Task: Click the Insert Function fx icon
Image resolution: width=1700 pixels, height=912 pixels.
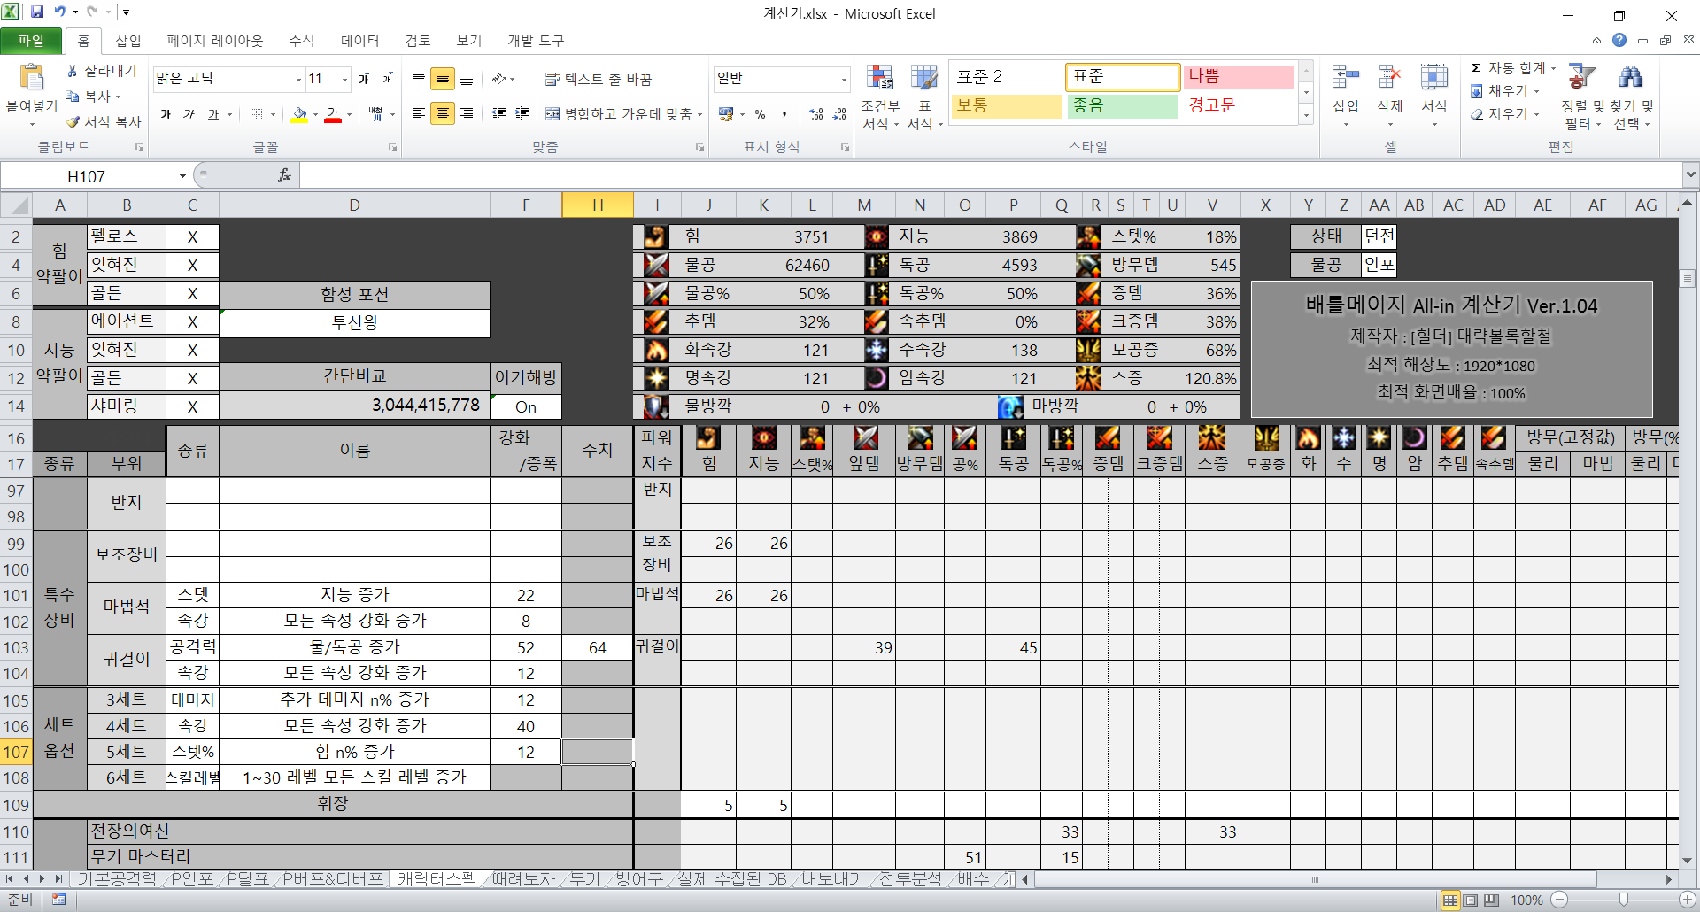Action: coord(284,175)
